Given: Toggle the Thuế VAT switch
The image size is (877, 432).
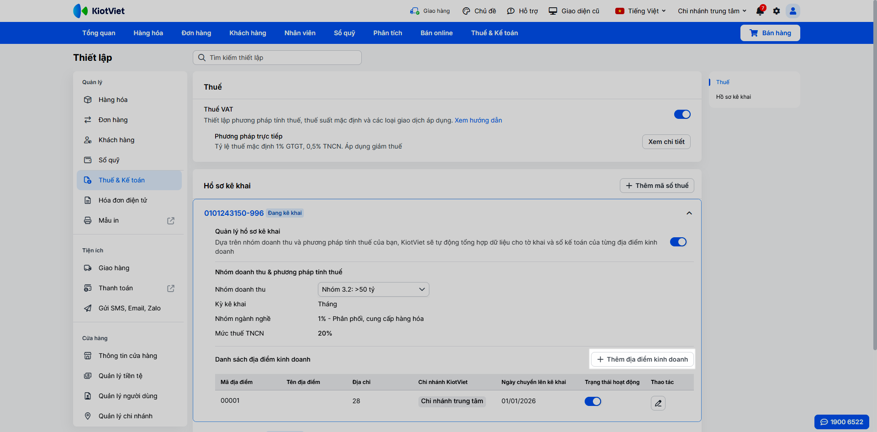Looking at the screenshot, I should coord(682,114).
